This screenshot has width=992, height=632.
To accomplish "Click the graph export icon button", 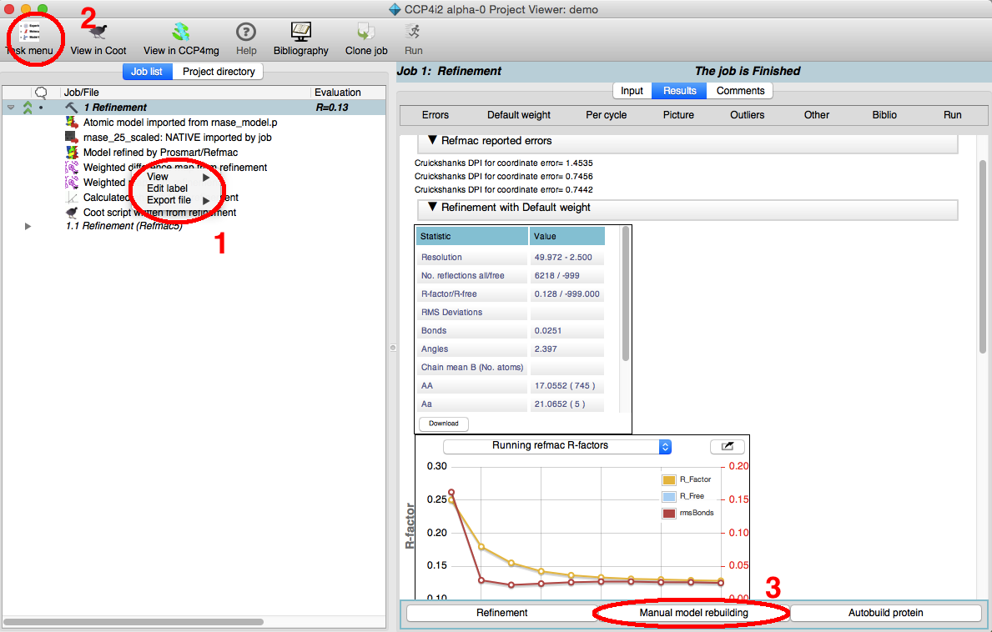I will point(727,447).
